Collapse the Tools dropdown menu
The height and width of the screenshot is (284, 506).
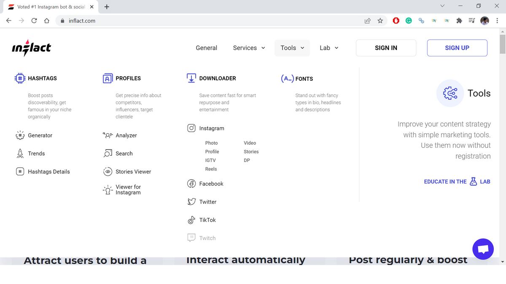click(292, 48)
